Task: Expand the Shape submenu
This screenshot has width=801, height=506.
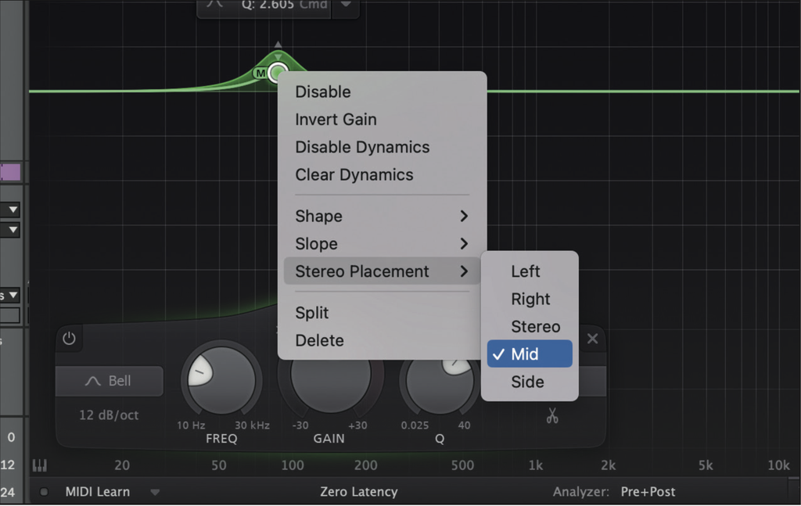Action: [318, 216]
